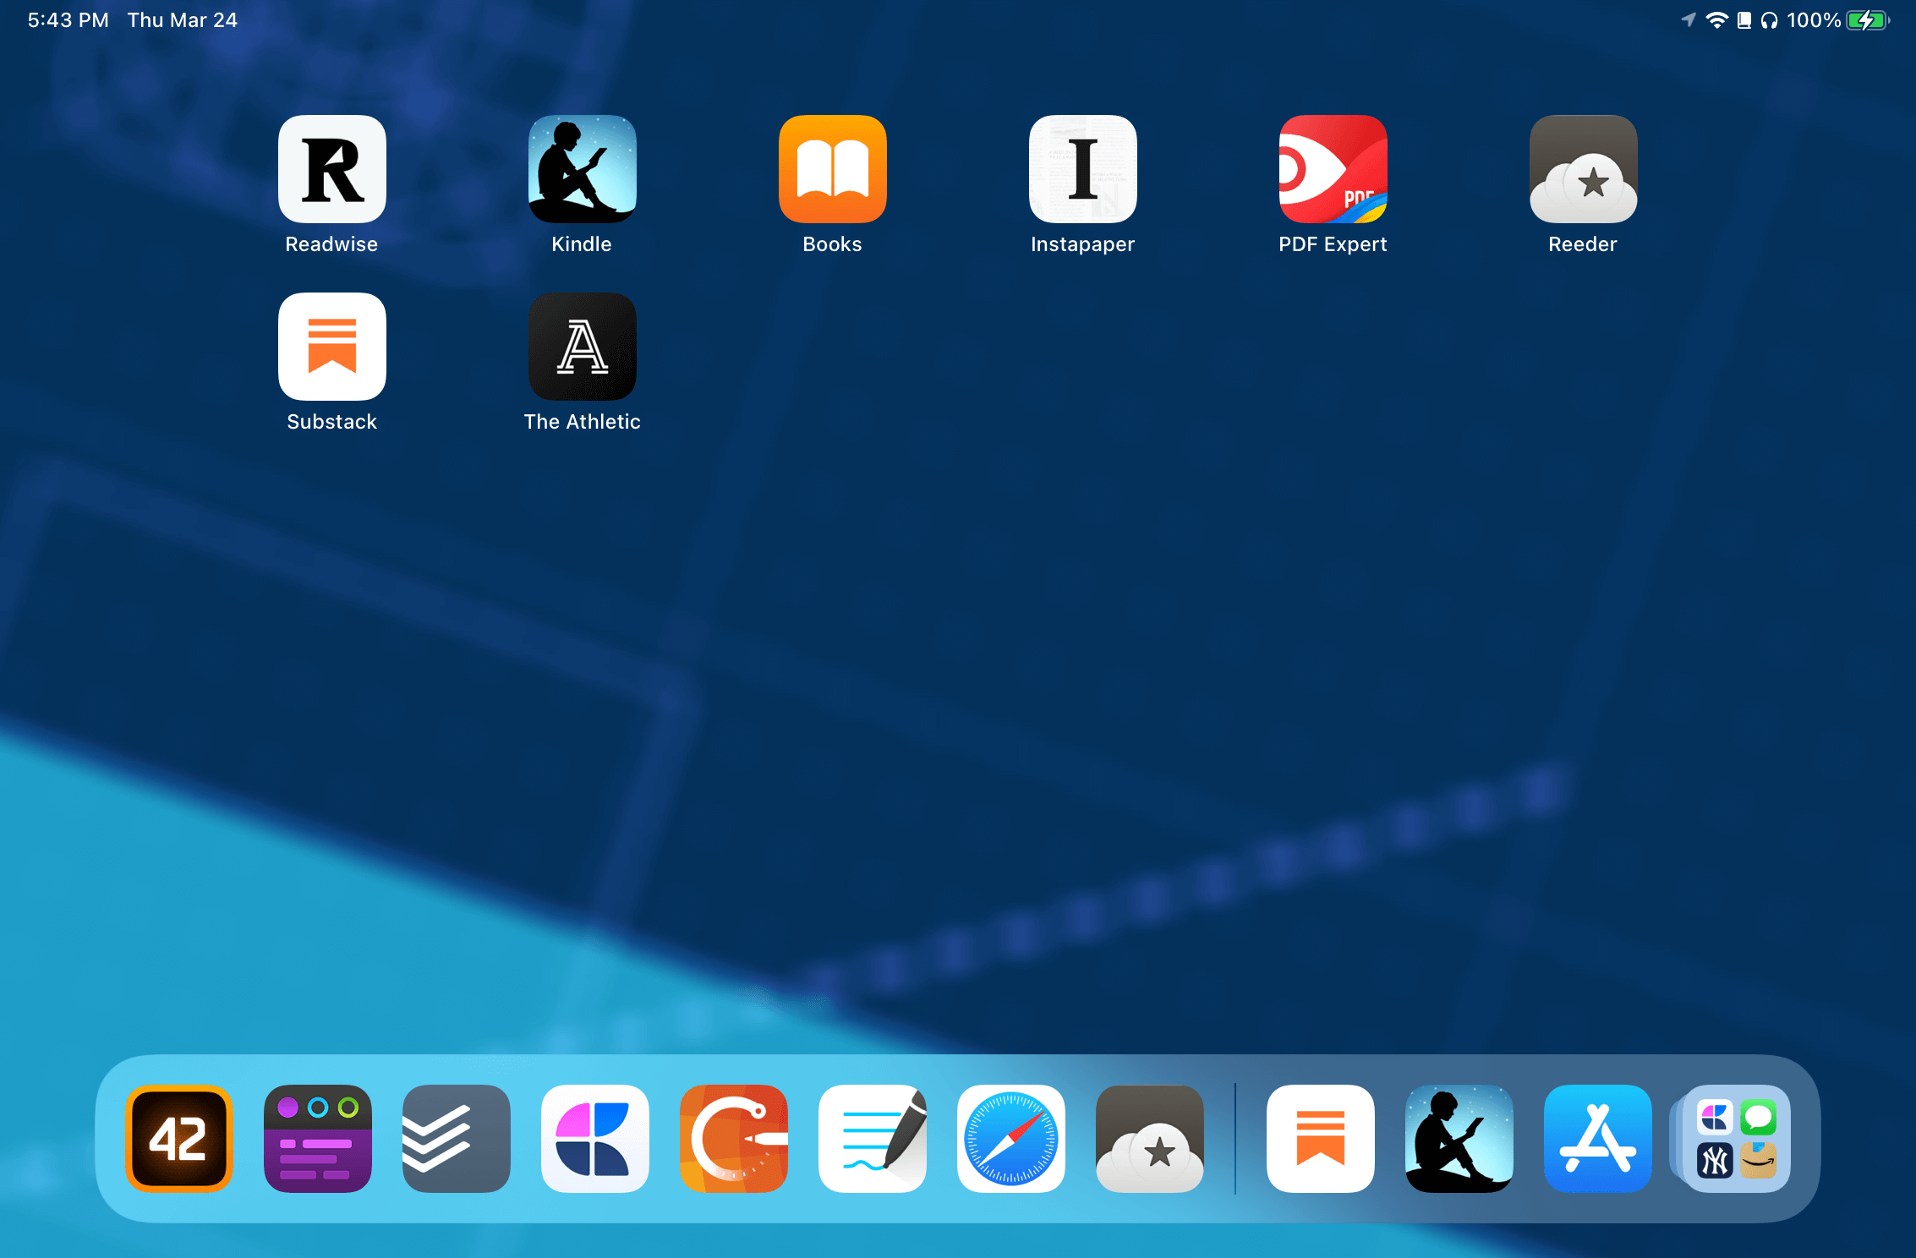This screenshot has width=1916, height=1258.
Task: Launch the layered checkmarks app in dock
Action: pos(457,1139)
